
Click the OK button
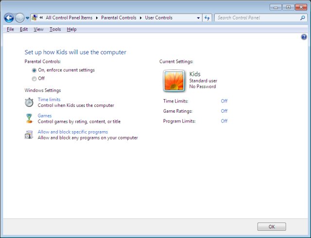point(272,226)
